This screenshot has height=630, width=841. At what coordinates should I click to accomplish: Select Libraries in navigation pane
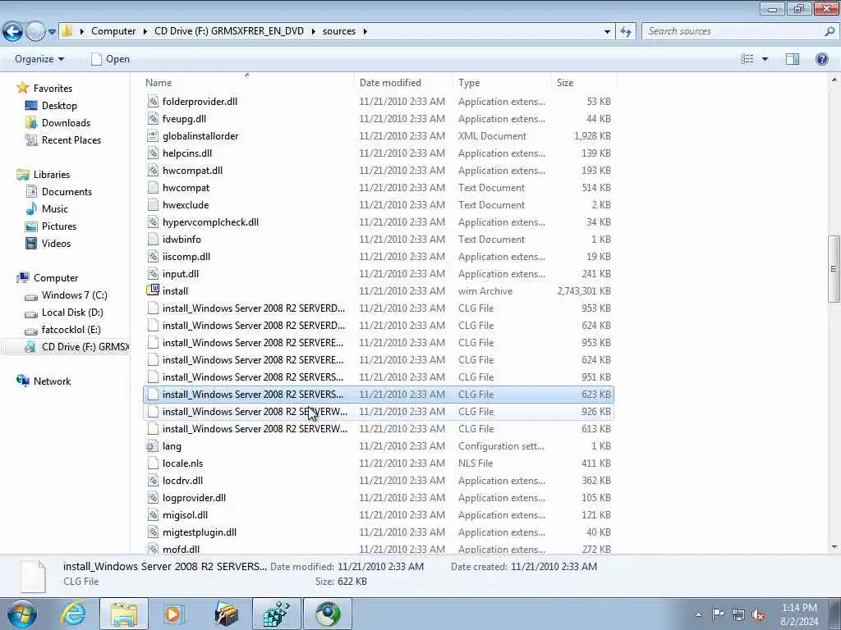[x=52, y=175]
